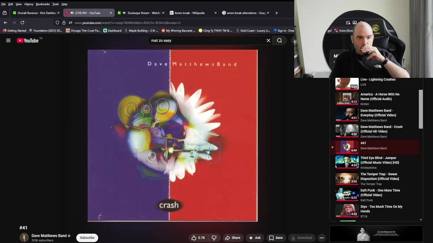Image resolution: width=433 pixels, height=243 pixels.
Task: Open the ad thumbnail below the playlist
Action: coord(376,234)
